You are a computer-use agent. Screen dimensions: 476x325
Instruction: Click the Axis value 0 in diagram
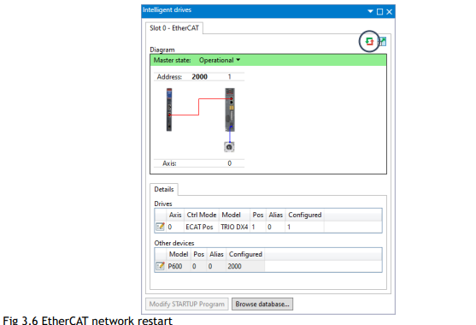tap(230, 163)
